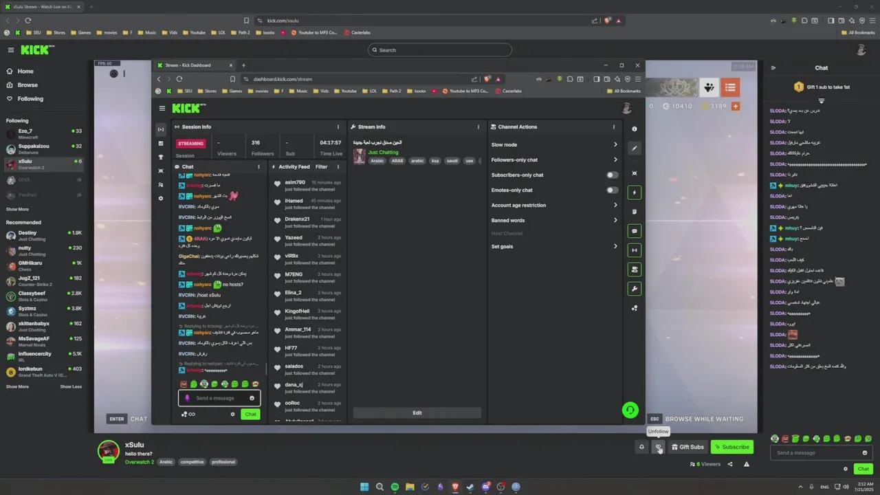Viewport: 880px width, 495px height.
Task: Open the Activity Feed Filter
Action: 321,166
